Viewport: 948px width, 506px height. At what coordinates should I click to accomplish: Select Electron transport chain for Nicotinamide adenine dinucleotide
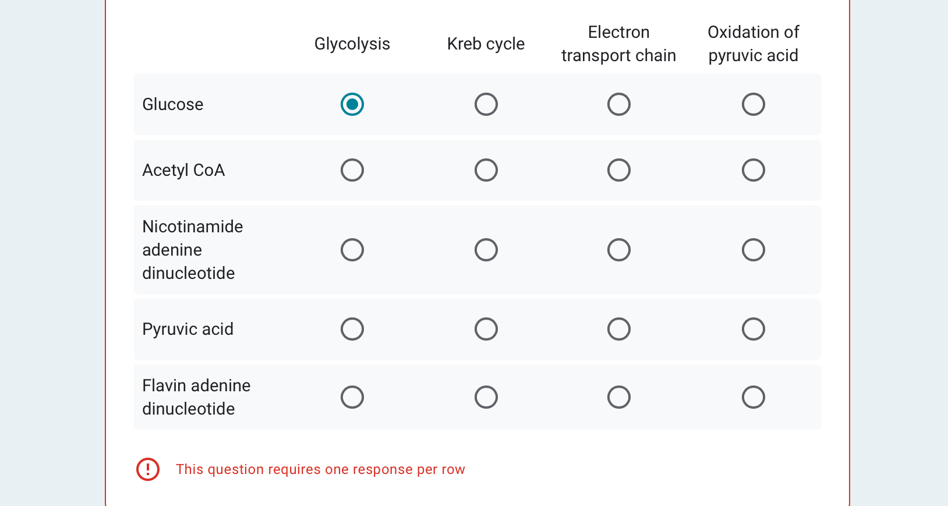pos(618,249)
